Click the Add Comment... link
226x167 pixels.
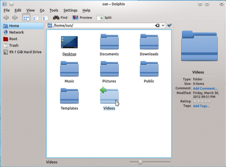[205, 89]
